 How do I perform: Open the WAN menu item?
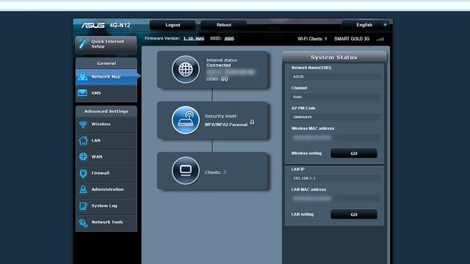[x=106, y=157]
